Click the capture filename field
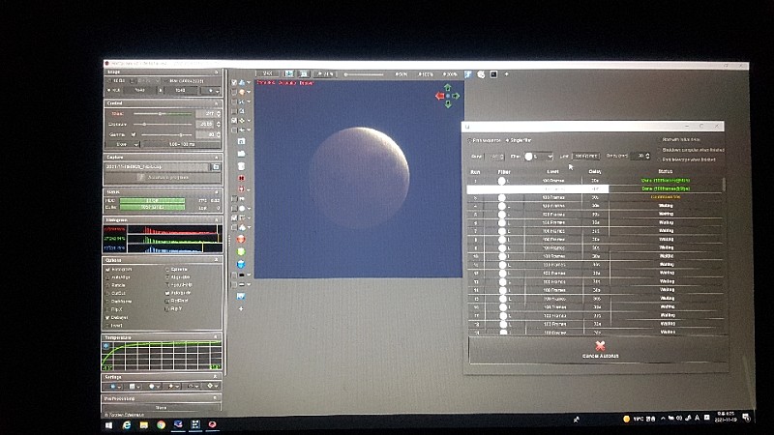 click(158, 167)
